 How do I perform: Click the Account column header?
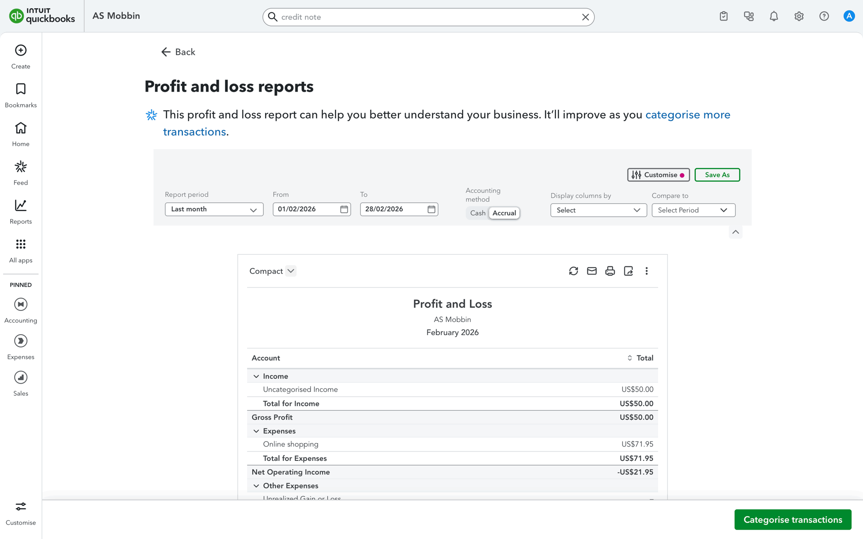266,358
